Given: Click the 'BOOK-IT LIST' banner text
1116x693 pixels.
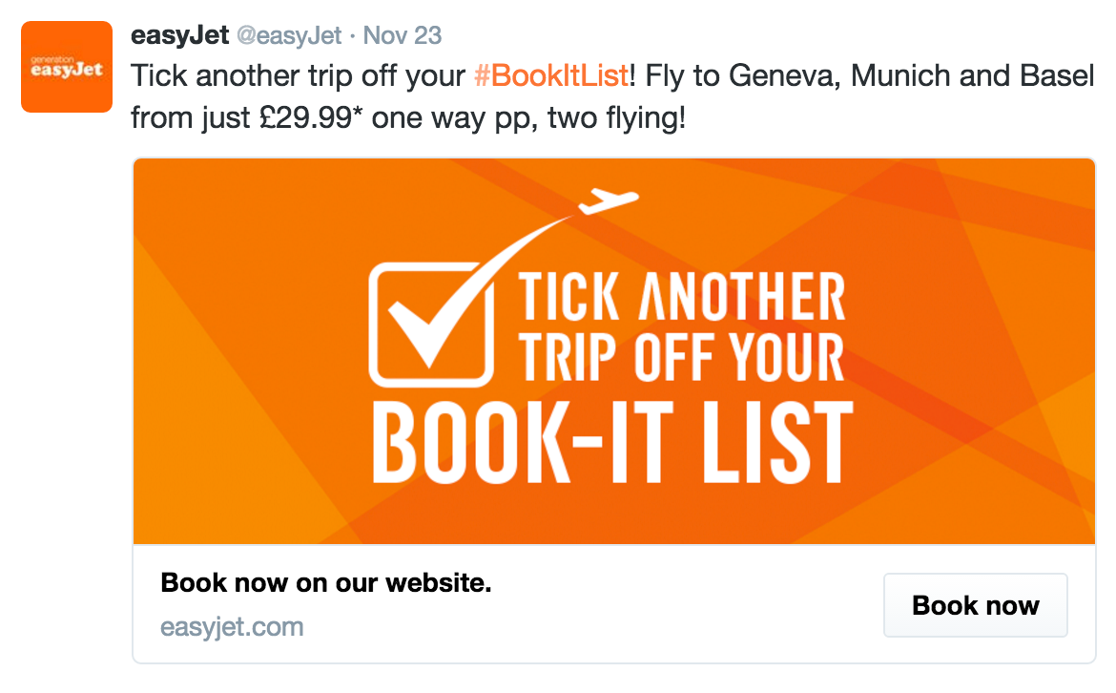Looking at the screenshot, I should click(612, 443).
